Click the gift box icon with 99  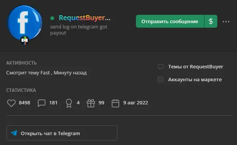pos(91,103)
